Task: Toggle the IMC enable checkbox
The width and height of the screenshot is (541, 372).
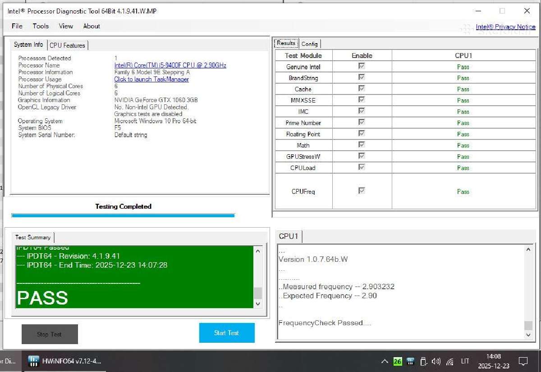Action: 362,111
